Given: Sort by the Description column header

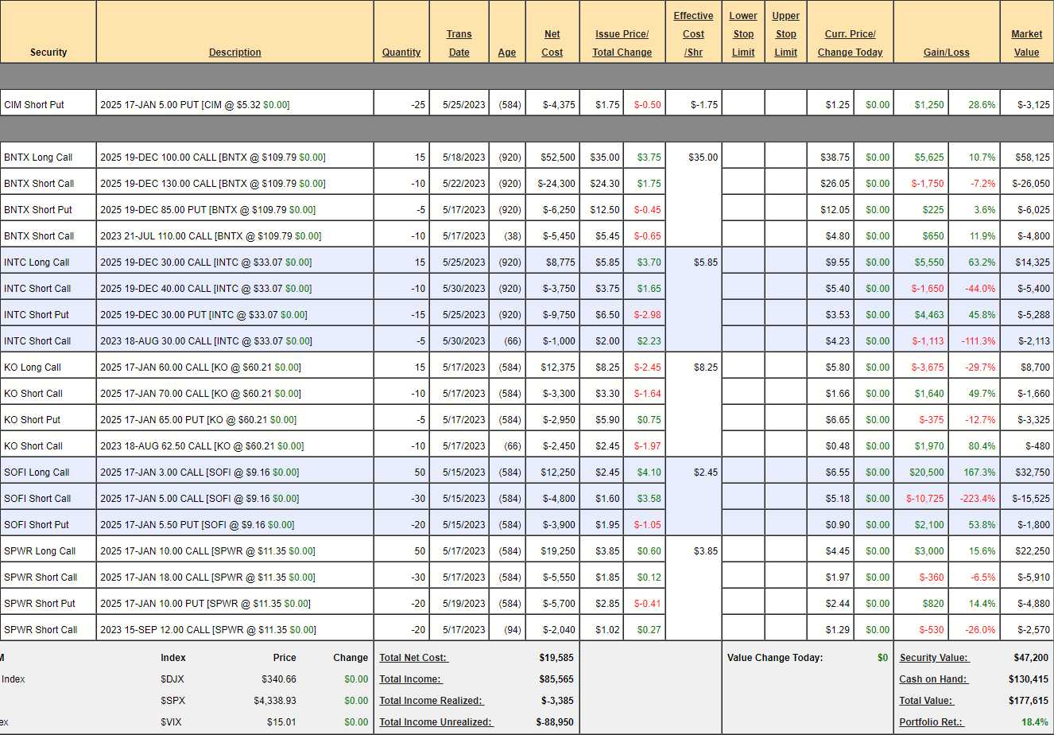Looking at the screenshot, I should (234, 52).
